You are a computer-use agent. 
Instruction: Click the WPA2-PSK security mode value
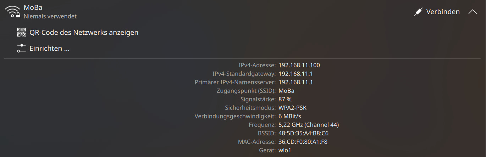(292, 108)
